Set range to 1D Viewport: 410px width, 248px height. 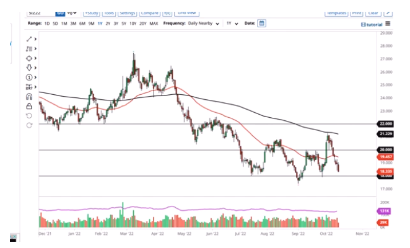47,24
